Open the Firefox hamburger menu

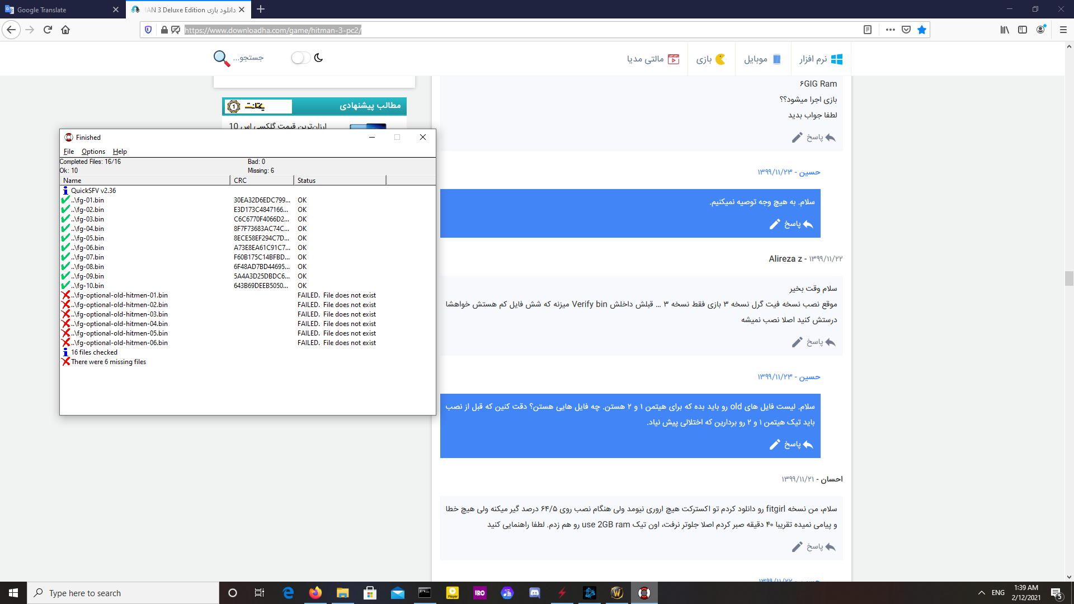tap(1063, 30)
